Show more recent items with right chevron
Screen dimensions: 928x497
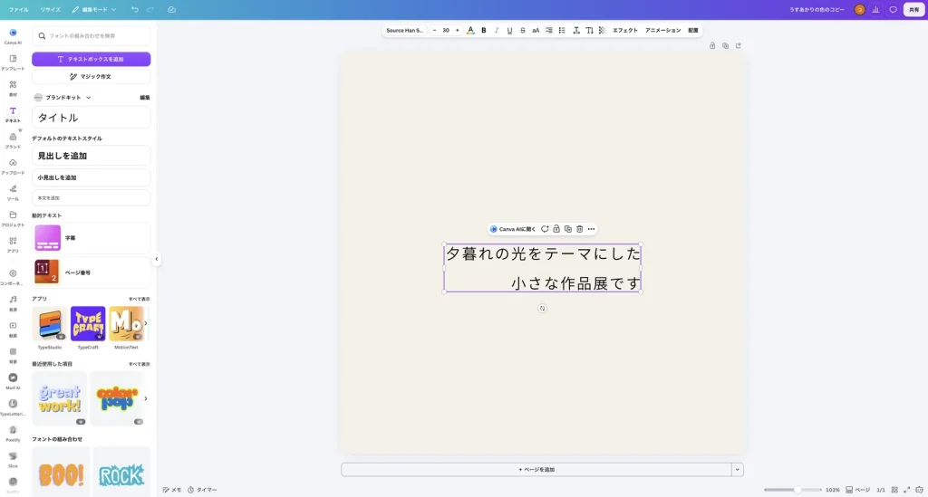pos(146,398)
